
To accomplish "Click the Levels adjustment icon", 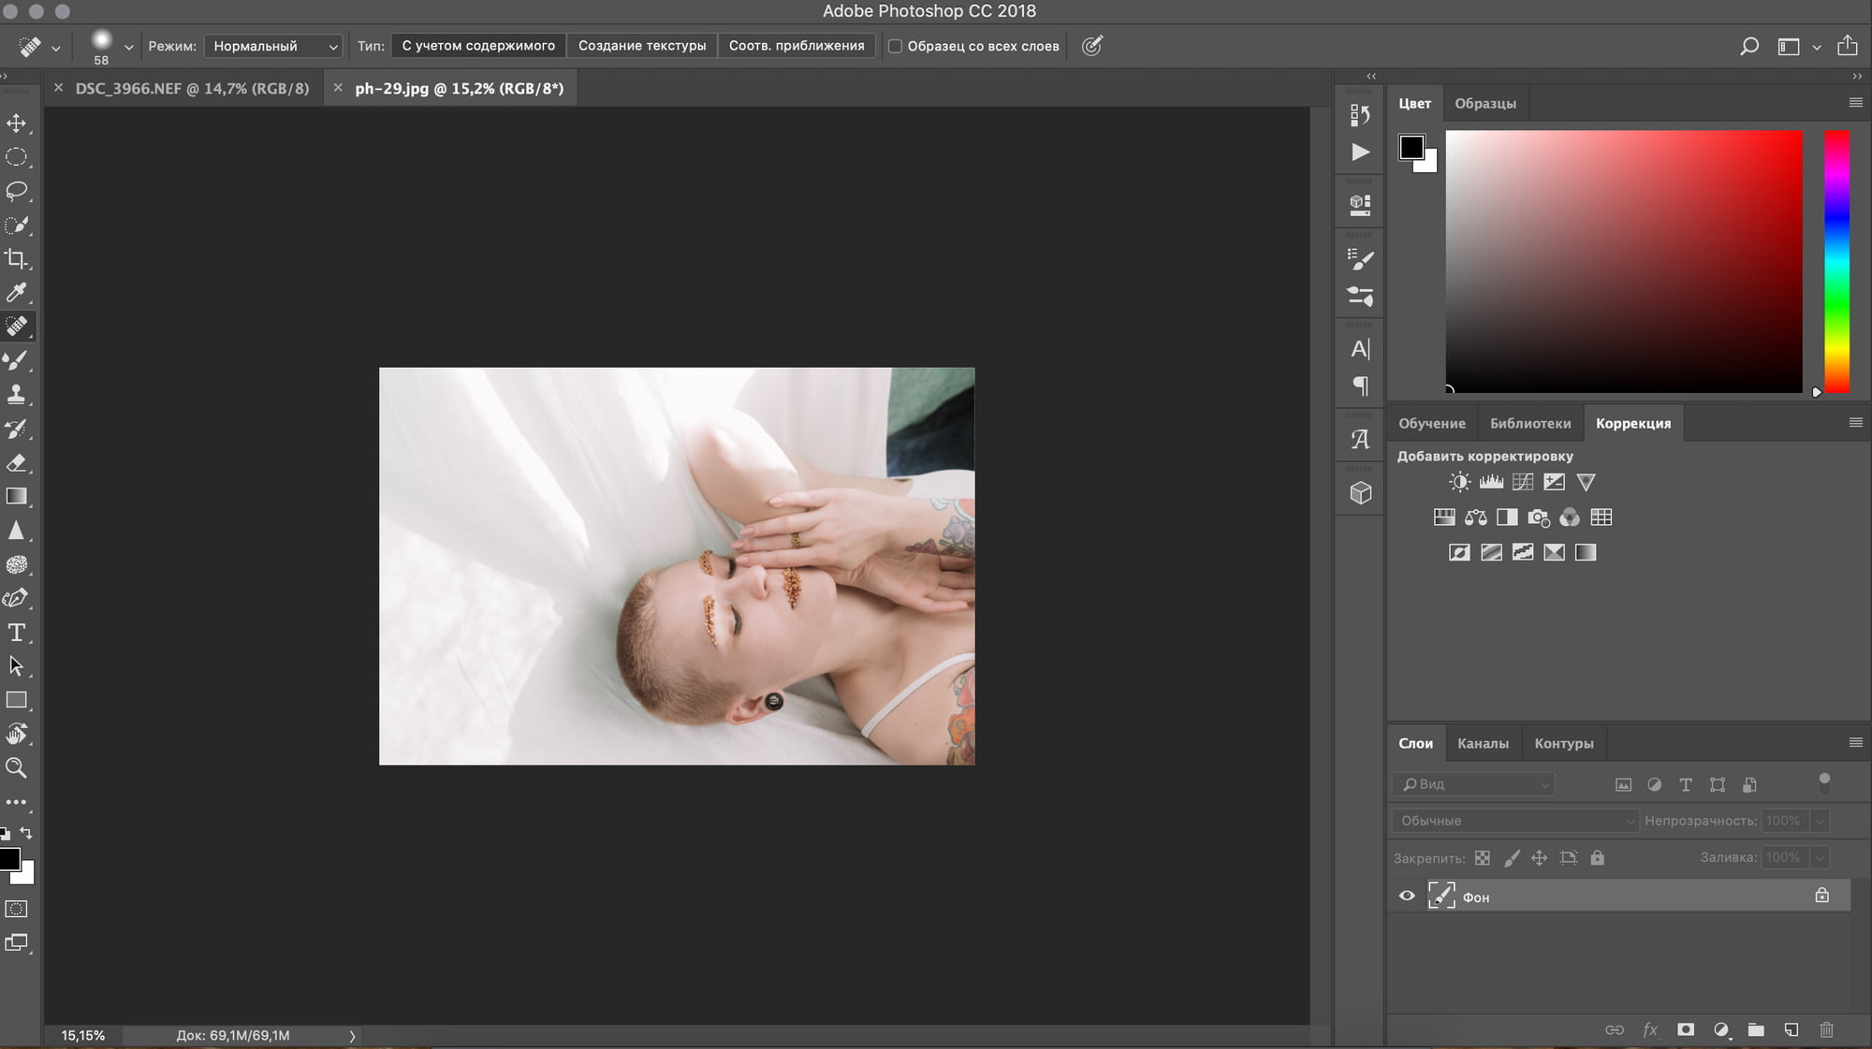I will click(x=1490, y=481).
